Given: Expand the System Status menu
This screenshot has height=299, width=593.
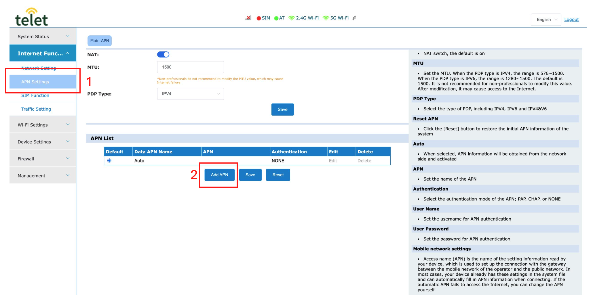Looking at the screenshot, I should 43,37.
